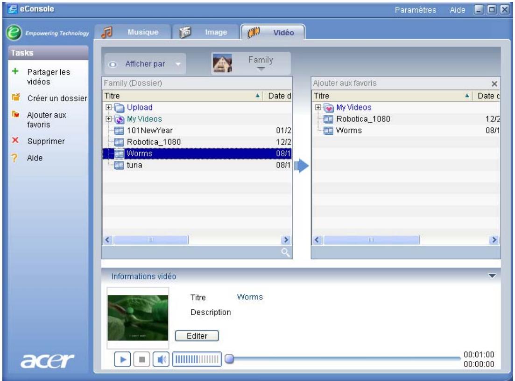Click the Upload folder icon

pyautogui.click(x=119, y=108)
